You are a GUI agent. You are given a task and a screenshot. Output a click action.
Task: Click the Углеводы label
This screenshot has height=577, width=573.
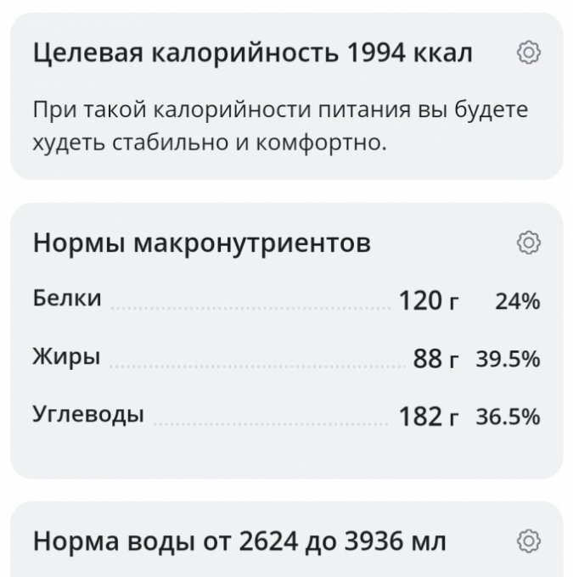pos(88,414)
